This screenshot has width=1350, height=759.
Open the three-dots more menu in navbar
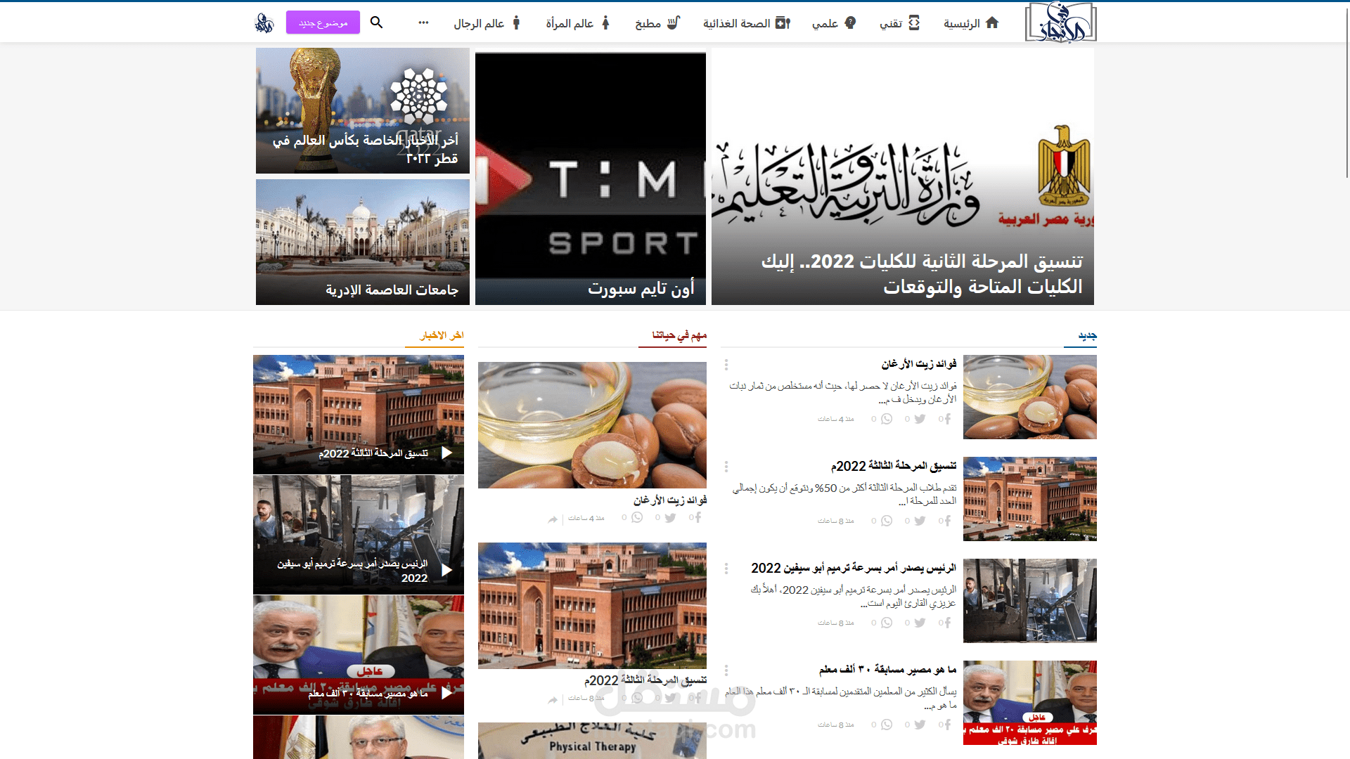[x=423, y=22]
